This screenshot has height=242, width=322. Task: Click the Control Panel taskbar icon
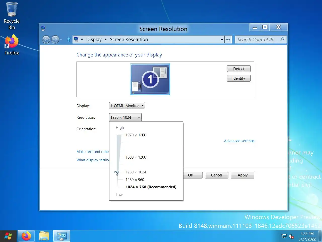(62, 236)
